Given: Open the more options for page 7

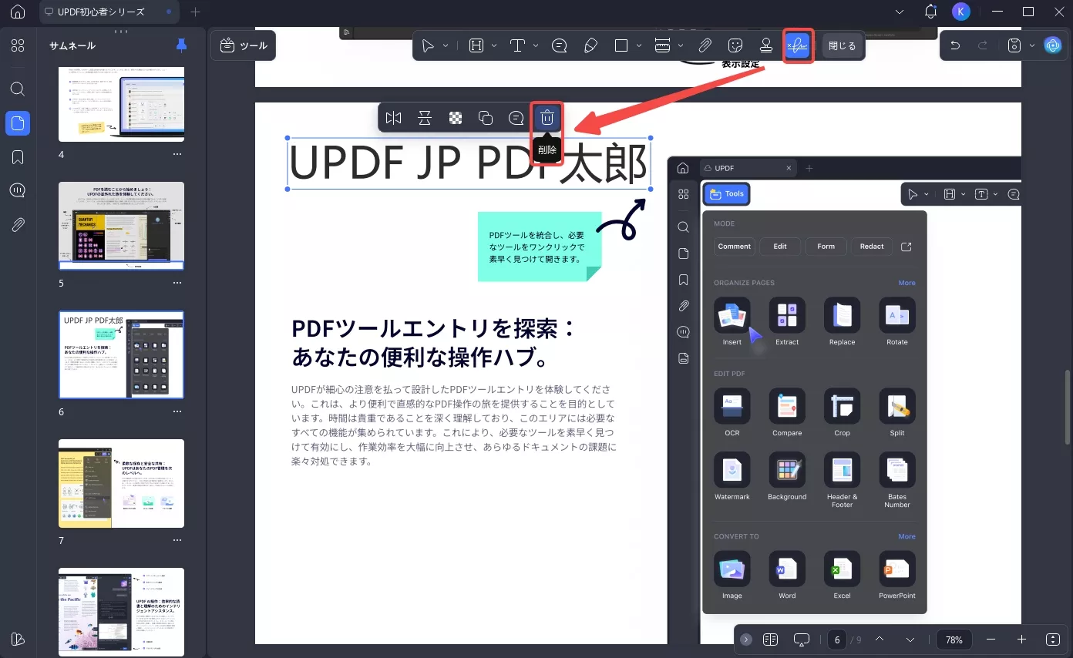Looking at the screenshot, I should [x=177, y=540].
